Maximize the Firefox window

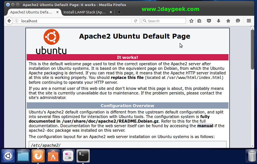pyautogui.click(x=18, y=5)
